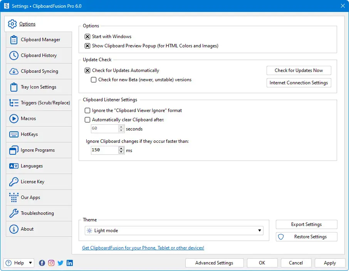349x271 pixels.
Task: Click the Clipboard Syncing cloud icon
Action: tap(14, 71)
